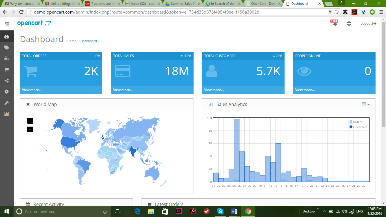This screenshot has width=386, height=217.
Task: Click Logout in the top header
Action: click(x=368, y=23)
